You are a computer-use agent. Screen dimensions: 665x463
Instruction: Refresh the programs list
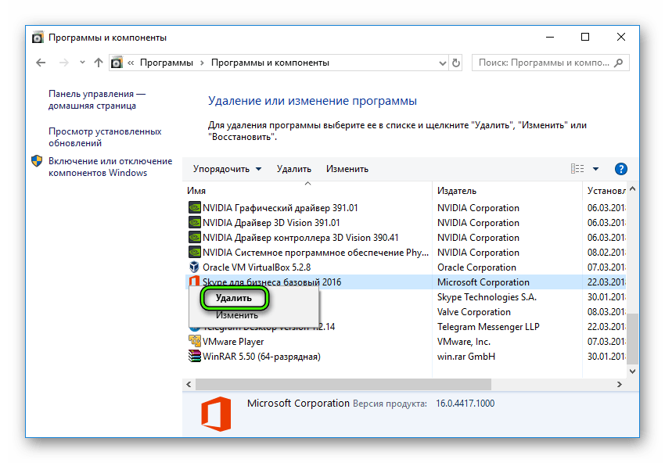456,63
